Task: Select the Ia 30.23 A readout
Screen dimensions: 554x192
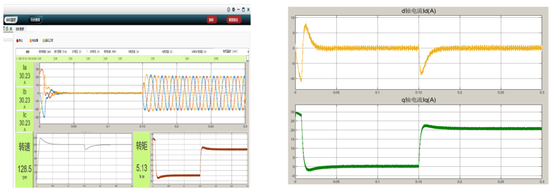Action: (25, 75)
